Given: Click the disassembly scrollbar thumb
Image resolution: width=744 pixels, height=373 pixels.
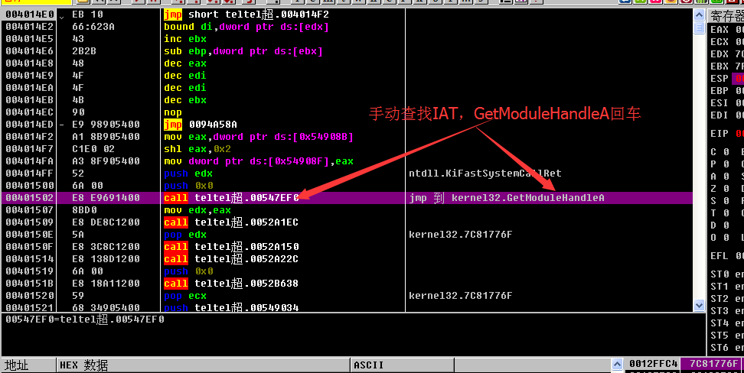Looking at the screenshot, I should (699, 28).
